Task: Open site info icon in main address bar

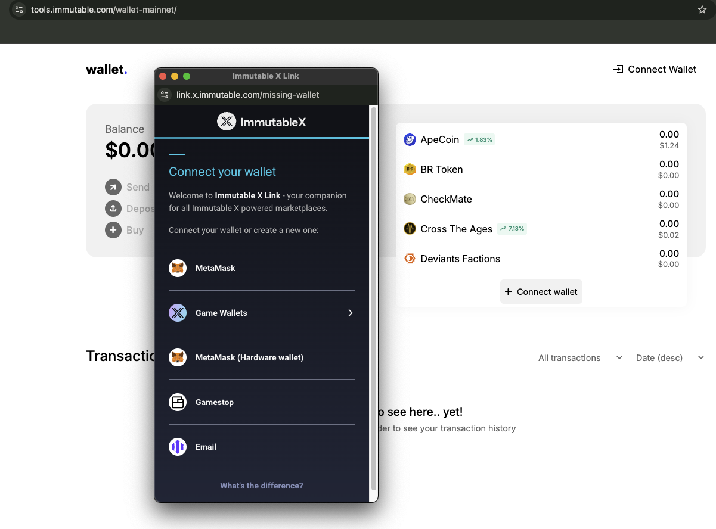Action: tap(19, 10)
